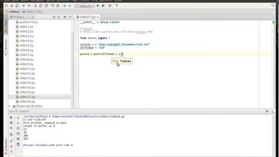Click the green code inspection indicator
The height and width of the screenshot is (157, 279).
[x=274, y=22]
